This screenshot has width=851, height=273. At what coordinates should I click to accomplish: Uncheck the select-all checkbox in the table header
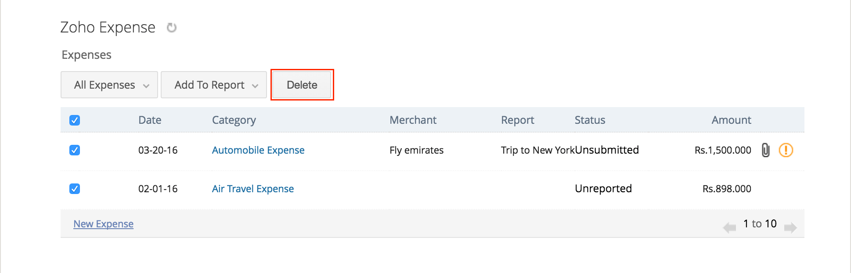[74, 120]
